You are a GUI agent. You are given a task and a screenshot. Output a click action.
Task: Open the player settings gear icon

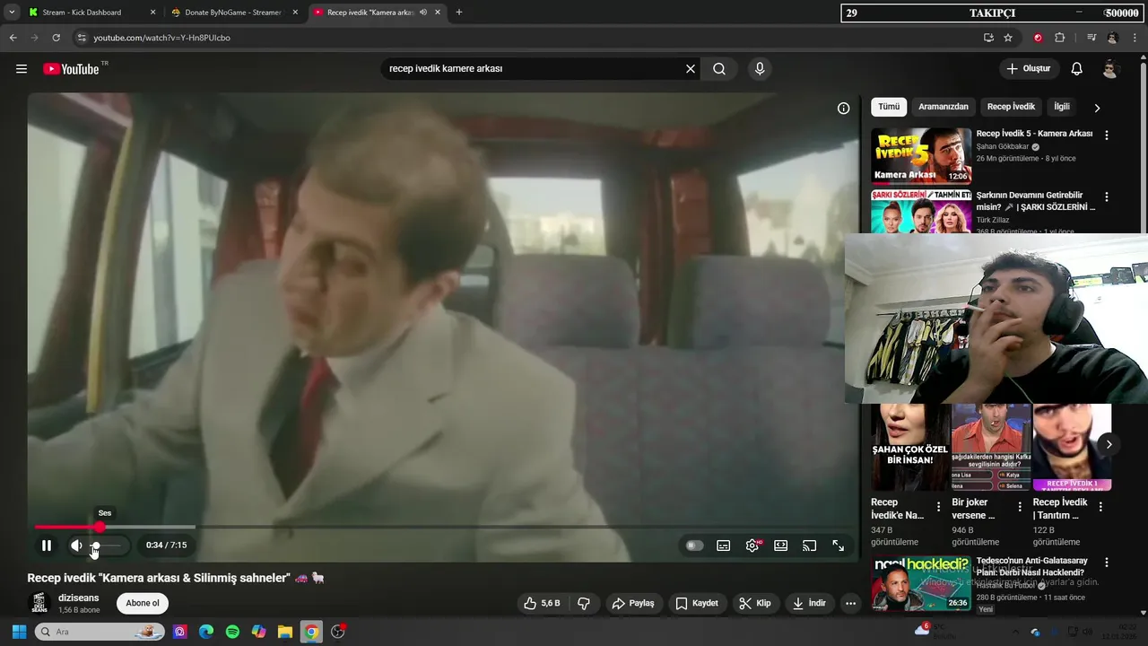click(x=752, y=546)
